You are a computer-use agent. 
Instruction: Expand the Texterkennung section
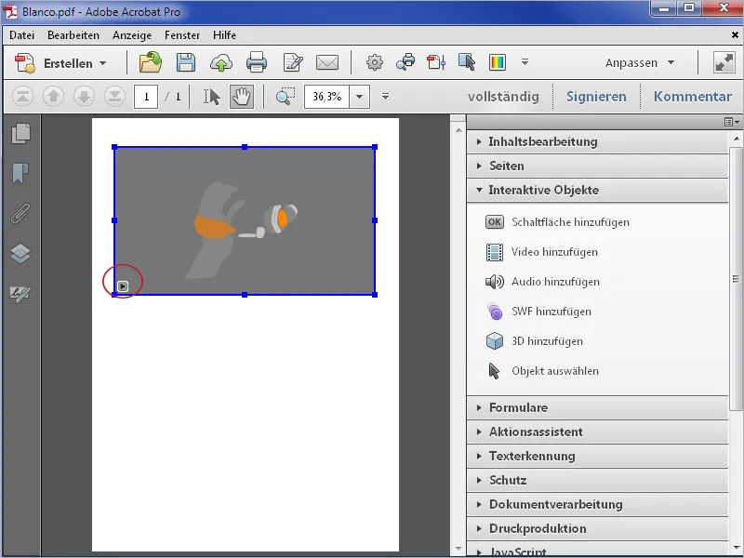coord(597,456)
